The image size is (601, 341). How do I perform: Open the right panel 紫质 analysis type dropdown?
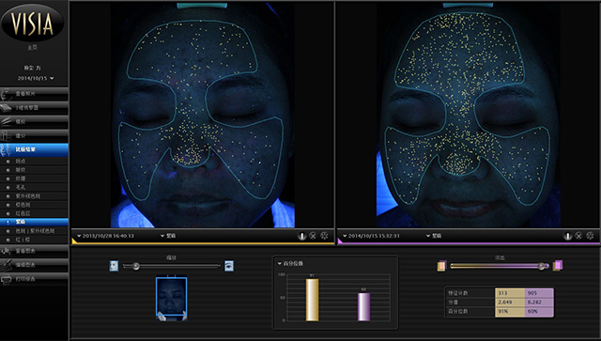point(434,236)
